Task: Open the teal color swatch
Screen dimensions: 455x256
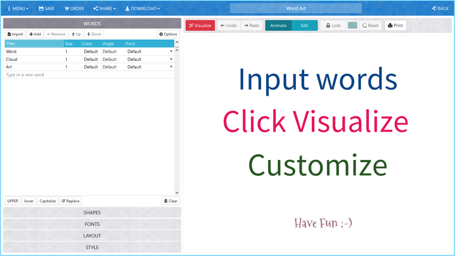Action: 352,26
